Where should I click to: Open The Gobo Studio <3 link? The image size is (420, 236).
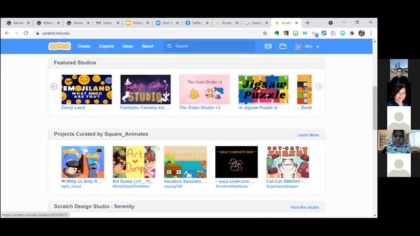[199, 108]
